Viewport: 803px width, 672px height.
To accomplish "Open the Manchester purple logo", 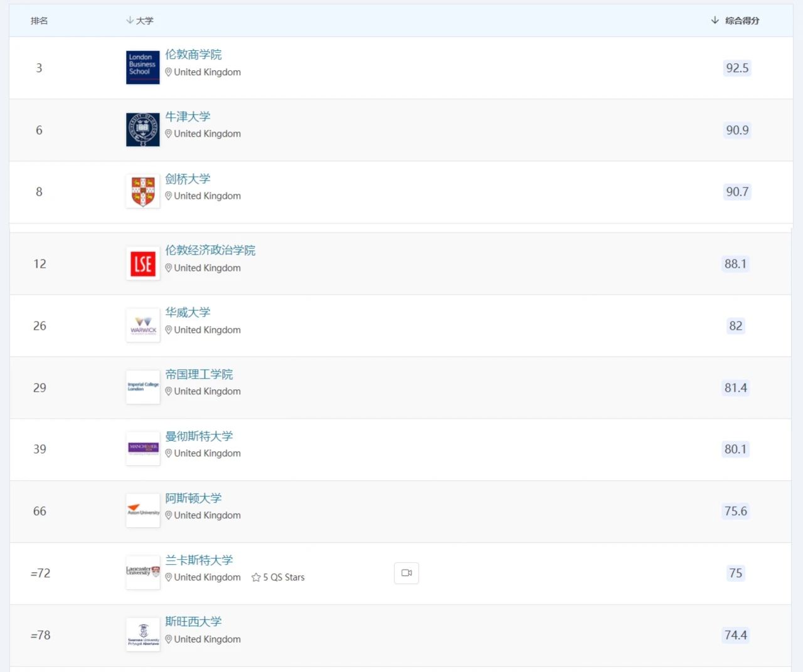I will point(143,448).
